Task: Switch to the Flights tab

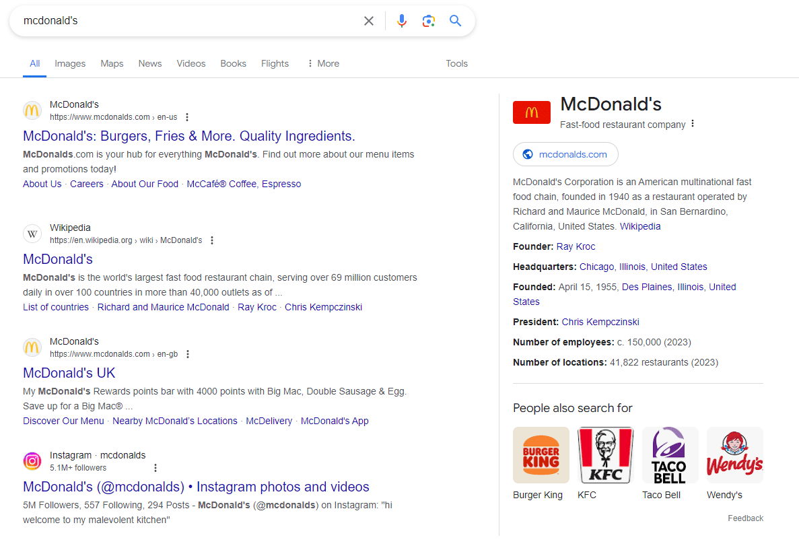Action: click(275, 64)
